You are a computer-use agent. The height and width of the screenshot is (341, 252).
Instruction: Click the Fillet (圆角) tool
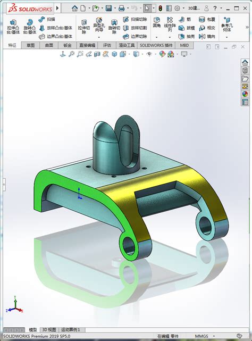[x=156, y=22]
